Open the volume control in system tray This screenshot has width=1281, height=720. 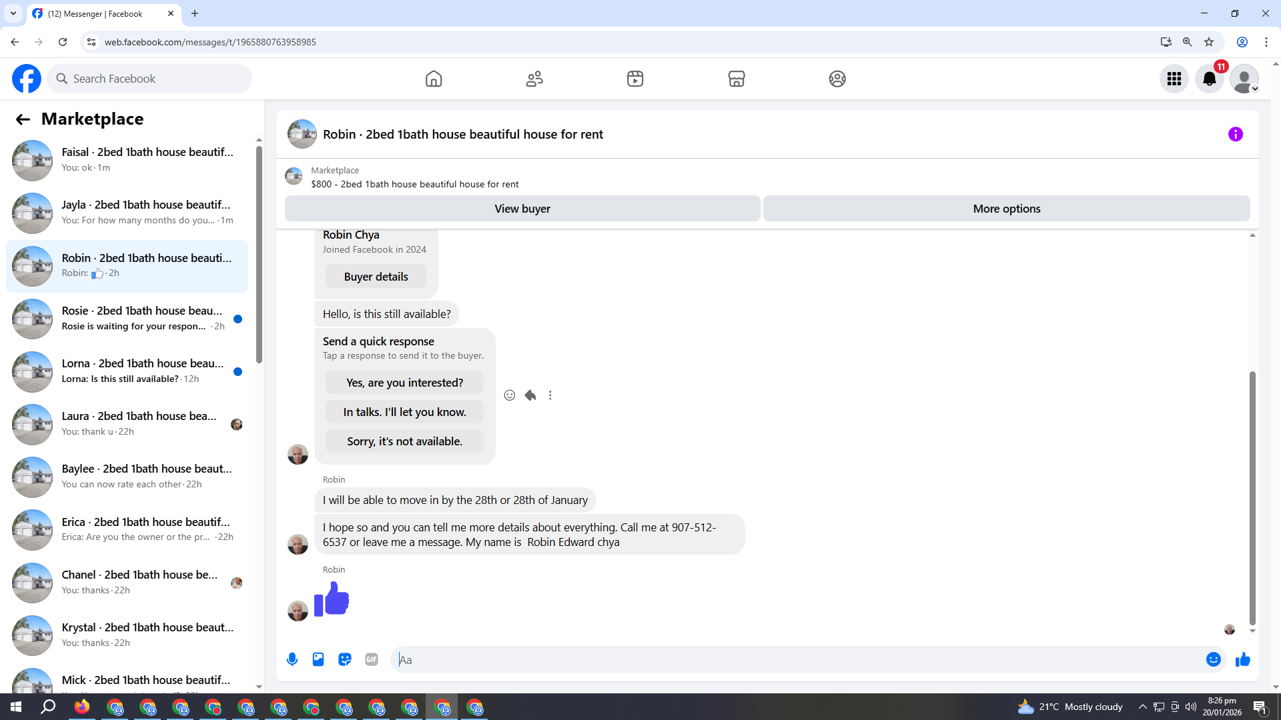click(x=1191, y=707)
